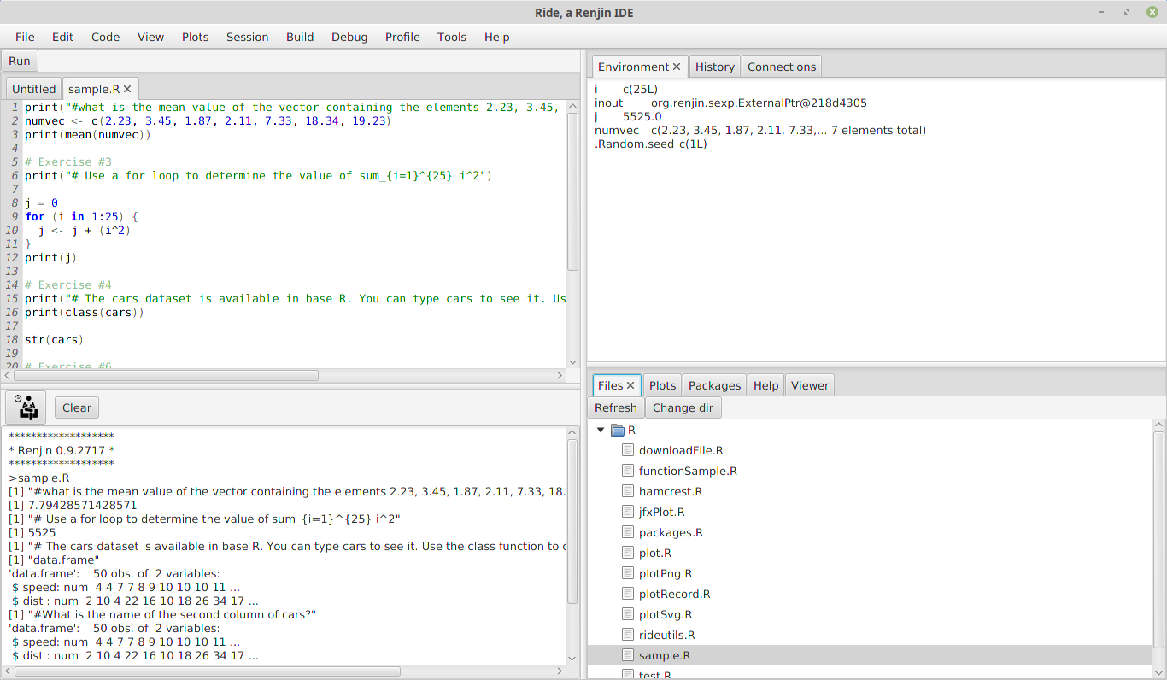1167x680 pixels.
Task: Open the File menu
Action: 25,37
